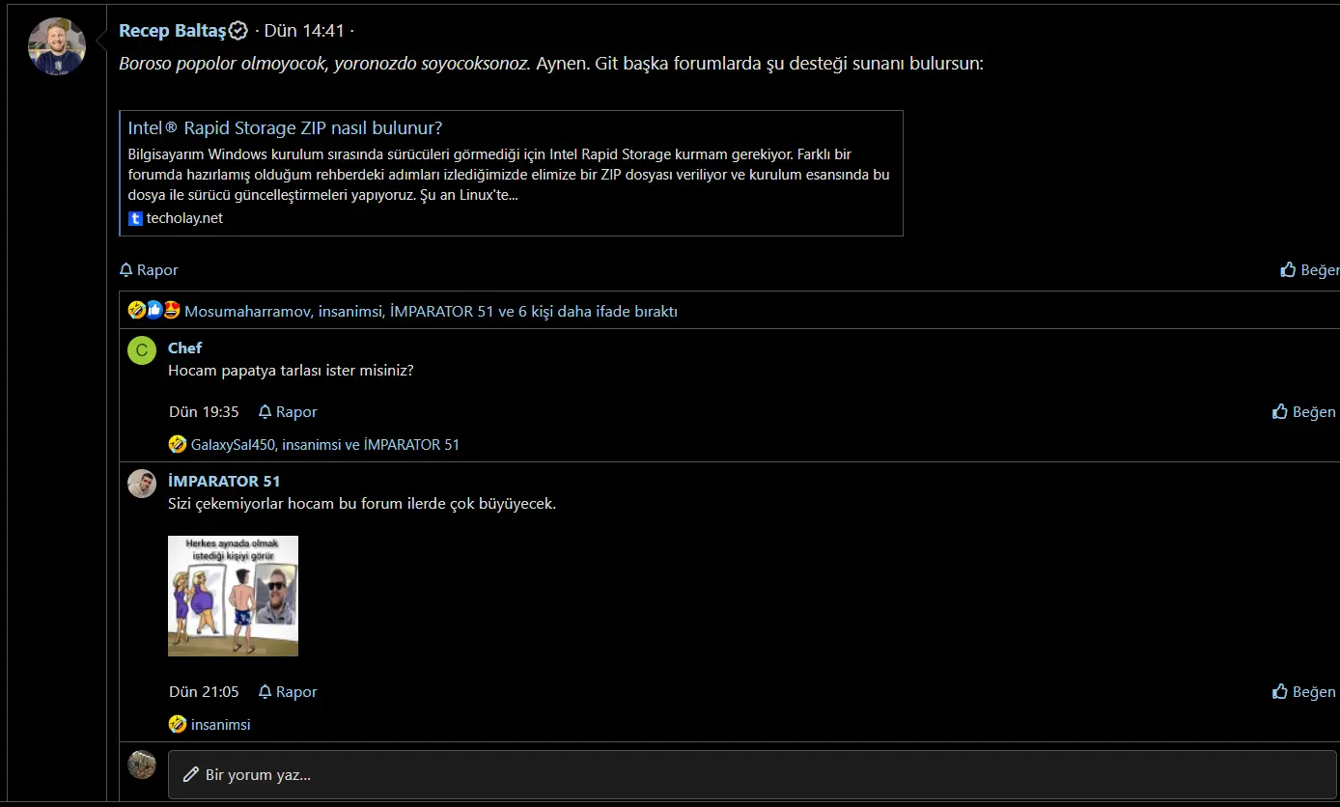Click comment text 'Hocam papatya tarlası ister misiniz?'
Image resolution: width=1340 pixels, height=807 pixels.
coord(291,371)
